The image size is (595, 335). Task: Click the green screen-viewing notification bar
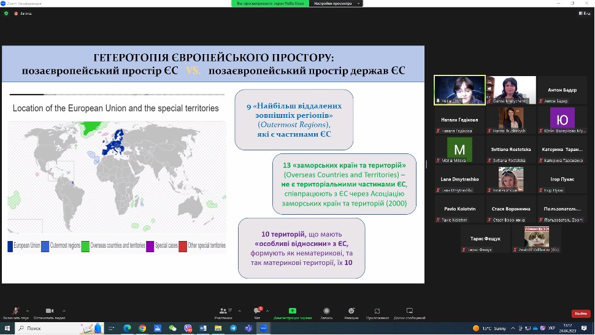[270, 4]
